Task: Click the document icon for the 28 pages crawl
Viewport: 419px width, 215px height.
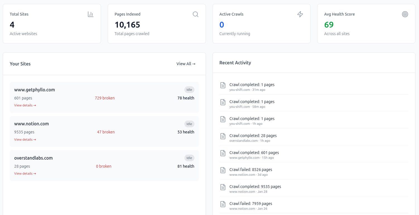Action: pos(223,136)
